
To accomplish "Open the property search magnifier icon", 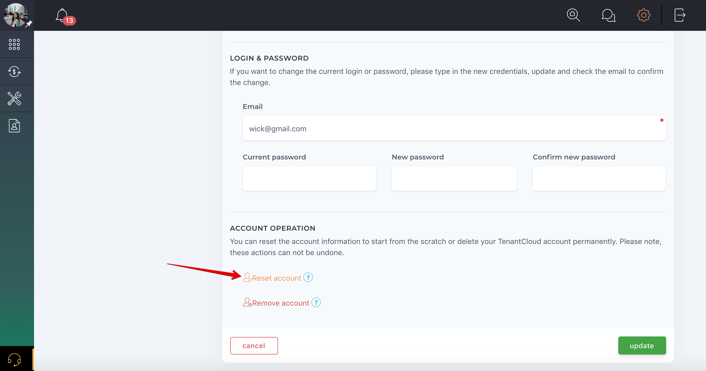I will point(573,15).
